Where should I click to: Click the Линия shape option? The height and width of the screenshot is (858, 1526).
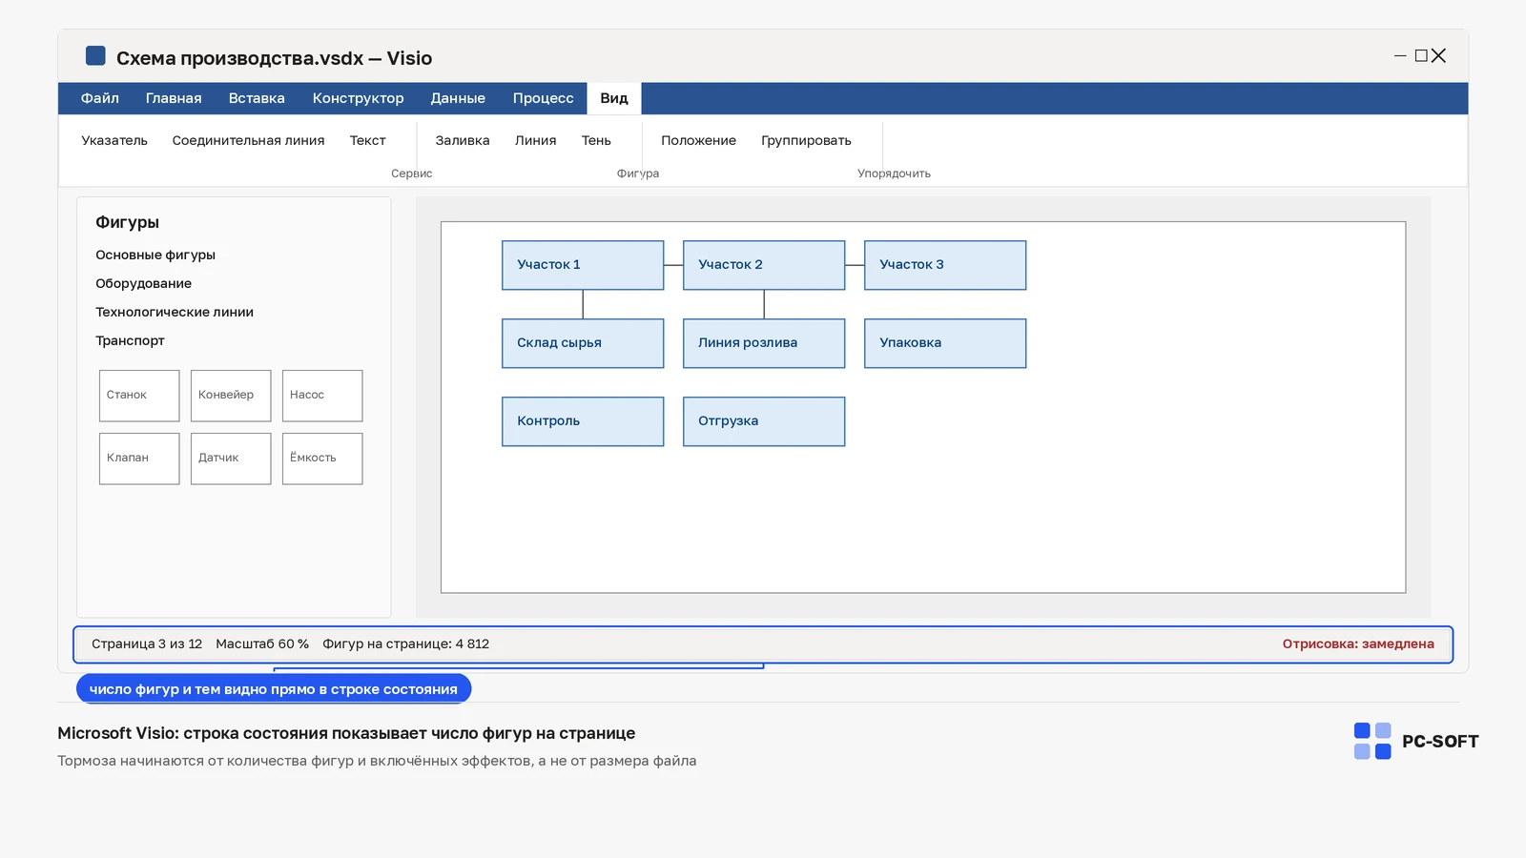point(536,140)
